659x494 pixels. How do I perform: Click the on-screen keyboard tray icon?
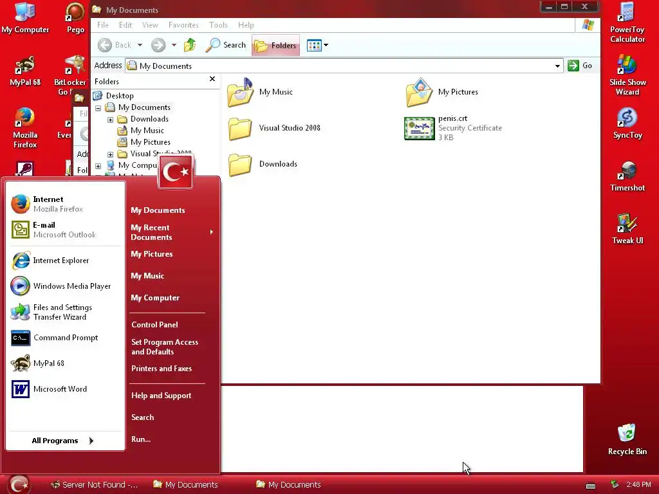591,486
